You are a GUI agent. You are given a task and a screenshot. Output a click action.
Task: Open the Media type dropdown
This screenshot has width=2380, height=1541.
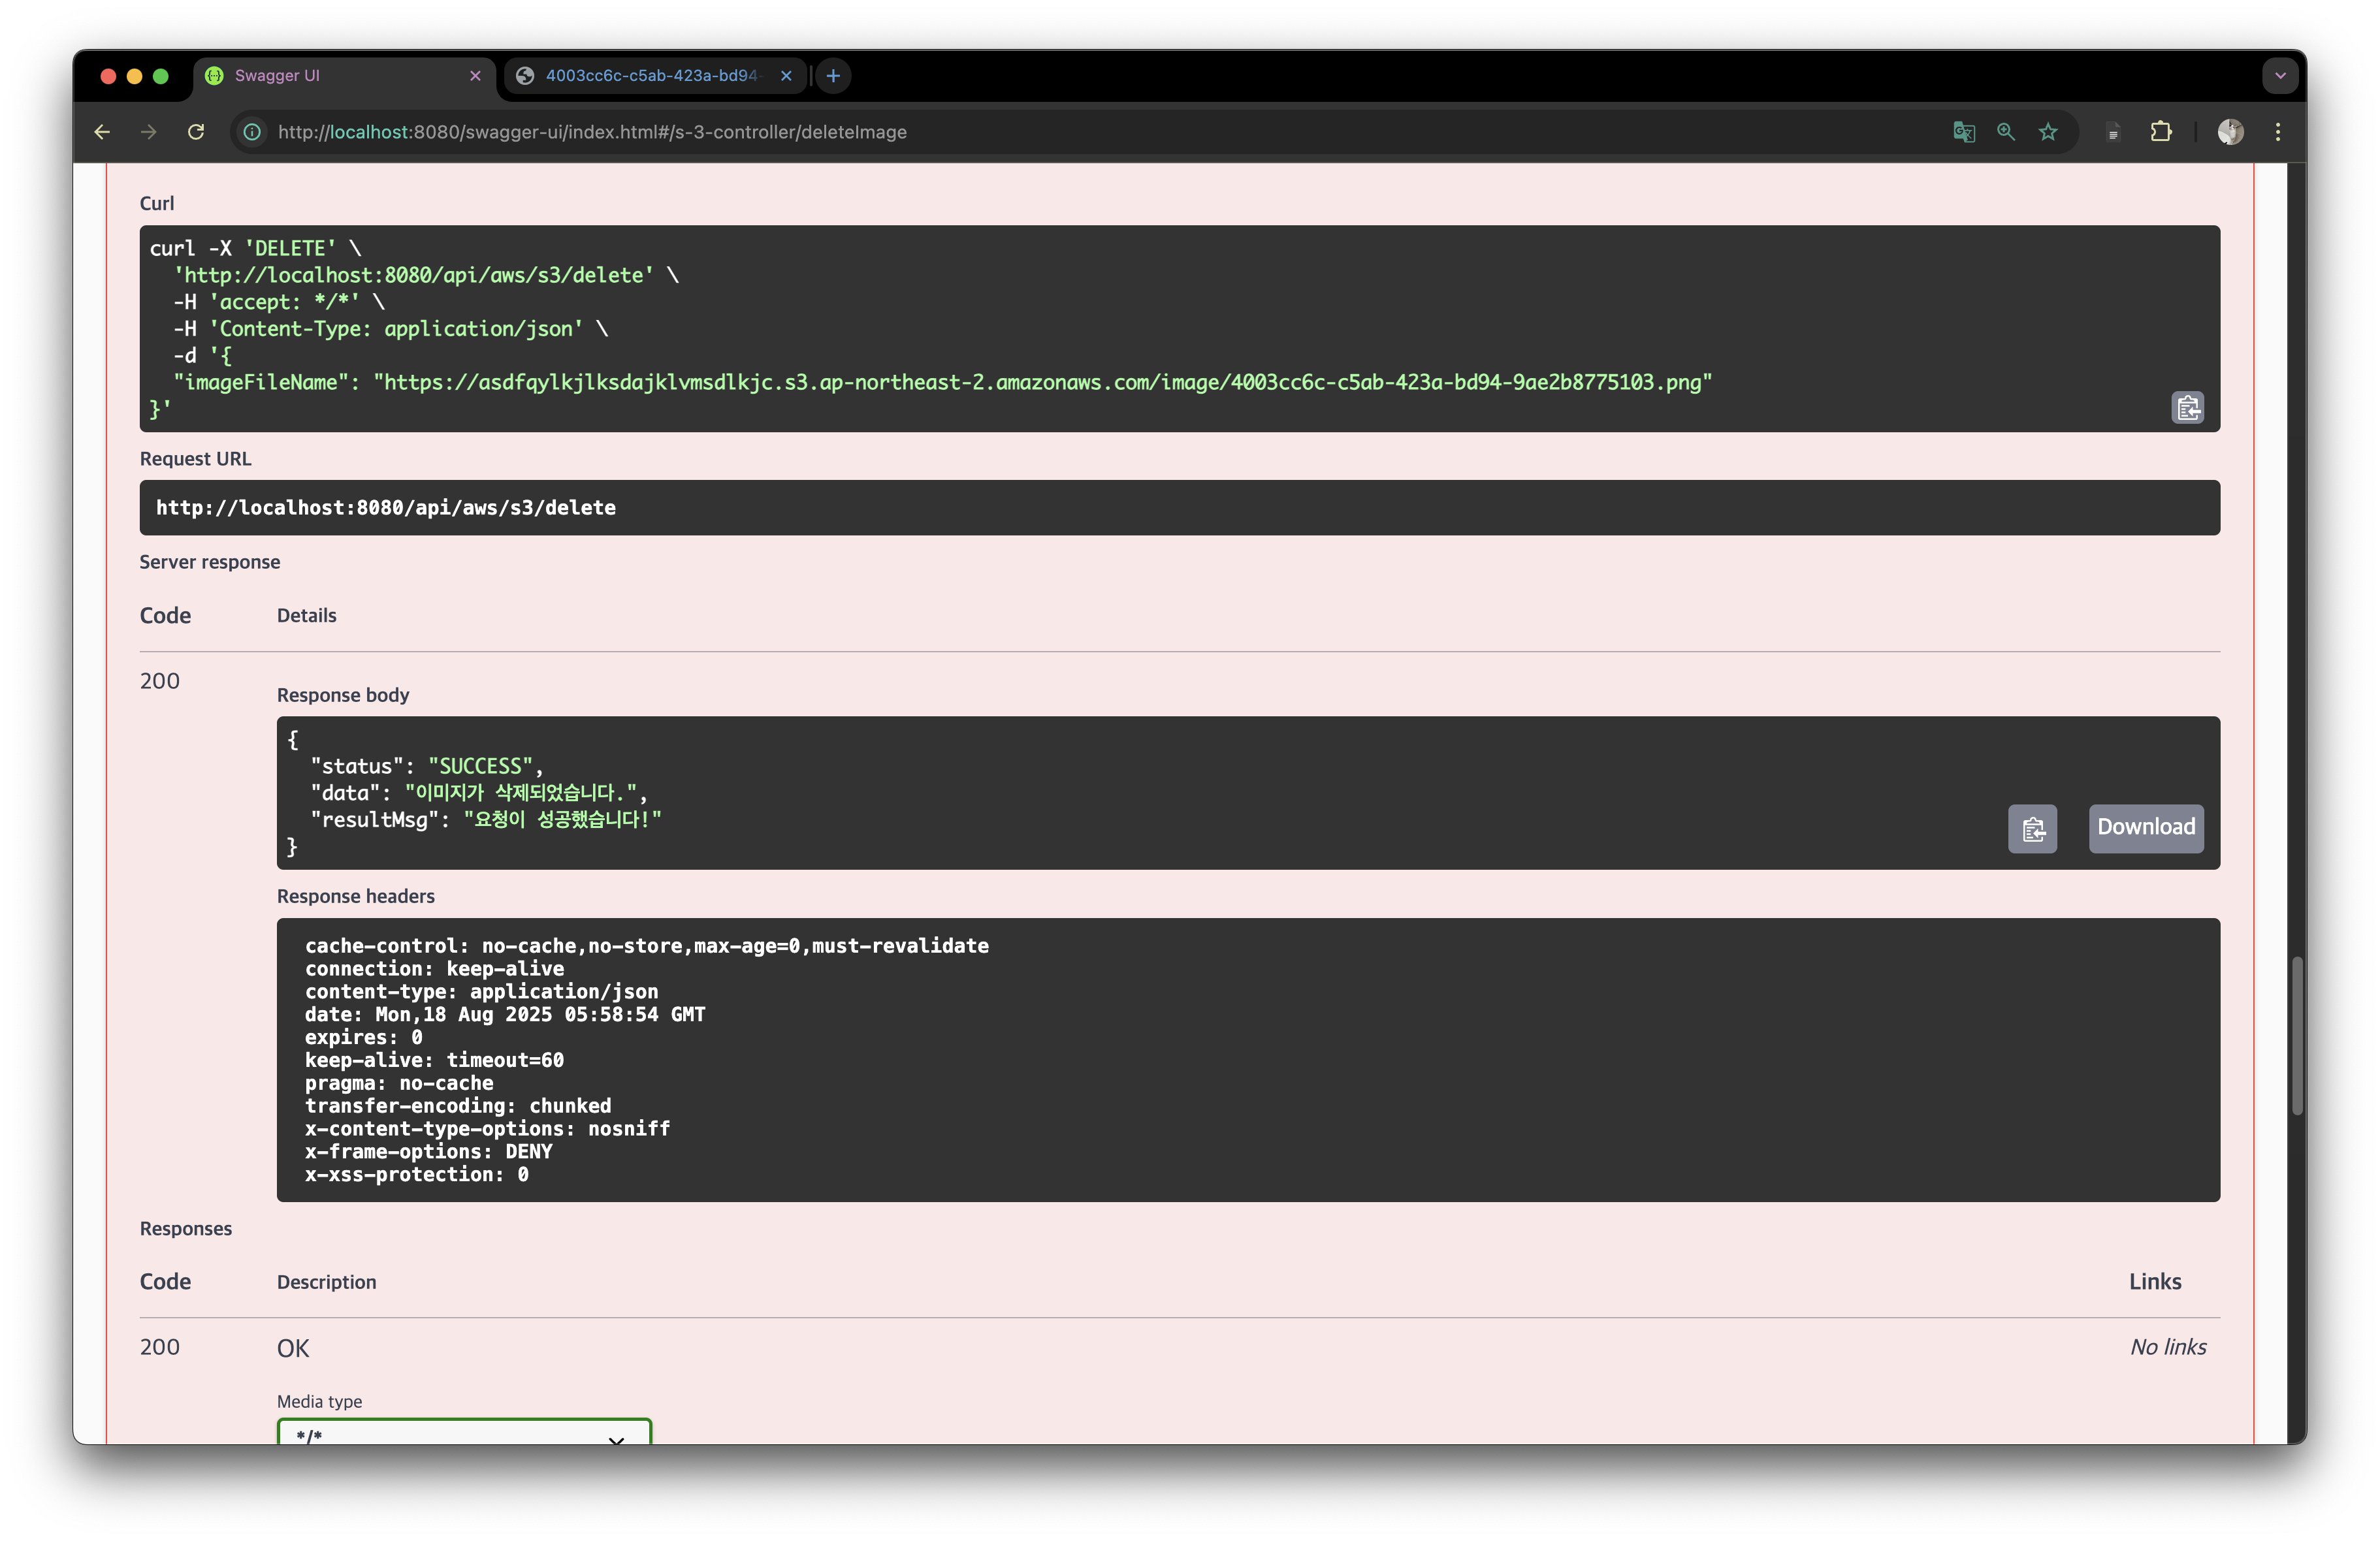(x=464, y=1434)
